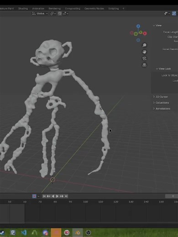Screen dimensions: 178x237
Task: Open the Rendering workspace tab
Action: (x=55, y=9)
